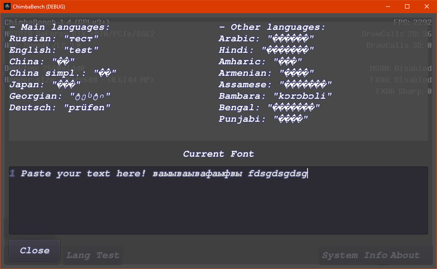Click the Current Font label

pos(218,154)
